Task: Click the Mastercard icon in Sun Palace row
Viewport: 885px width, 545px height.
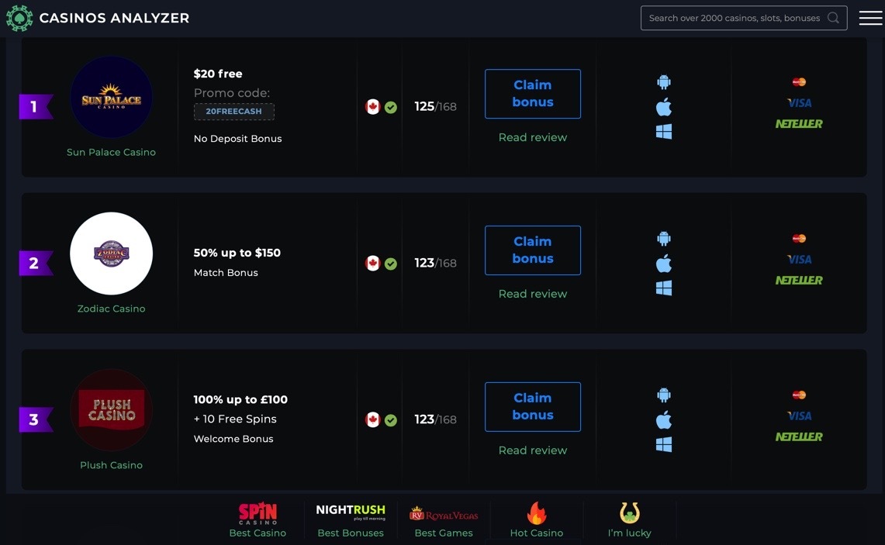Action: tap(799, 82)
